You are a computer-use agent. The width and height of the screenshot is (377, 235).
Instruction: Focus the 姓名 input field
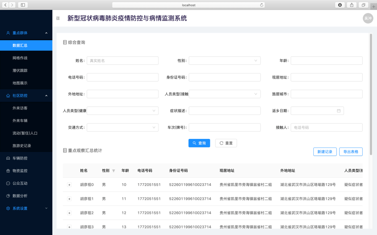122,60
